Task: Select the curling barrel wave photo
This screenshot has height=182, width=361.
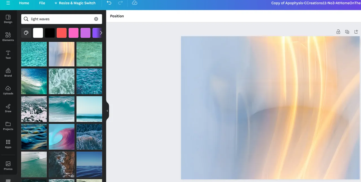Action: click(x=34, y=81)
